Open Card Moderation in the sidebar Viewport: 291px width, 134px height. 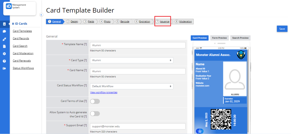[x=23, y=53]
